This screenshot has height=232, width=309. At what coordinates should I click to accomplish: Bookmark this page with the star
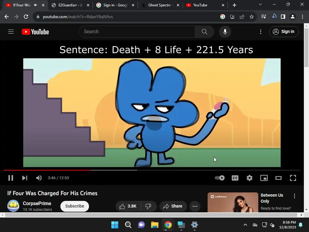(x=252, y=17)
